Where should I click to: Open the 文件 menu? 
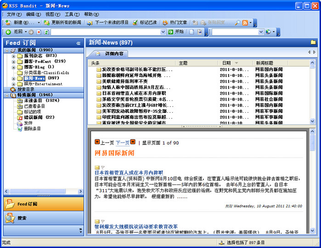[14, 14]
